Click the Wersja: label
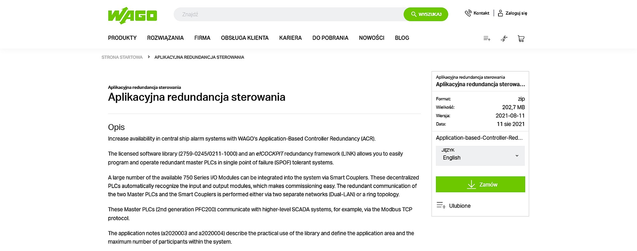 [443, 116]
